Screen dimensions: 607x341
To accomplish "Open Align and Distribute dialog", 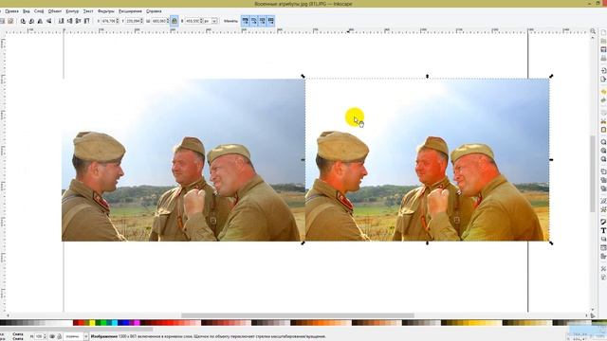I will click(603, 256).
